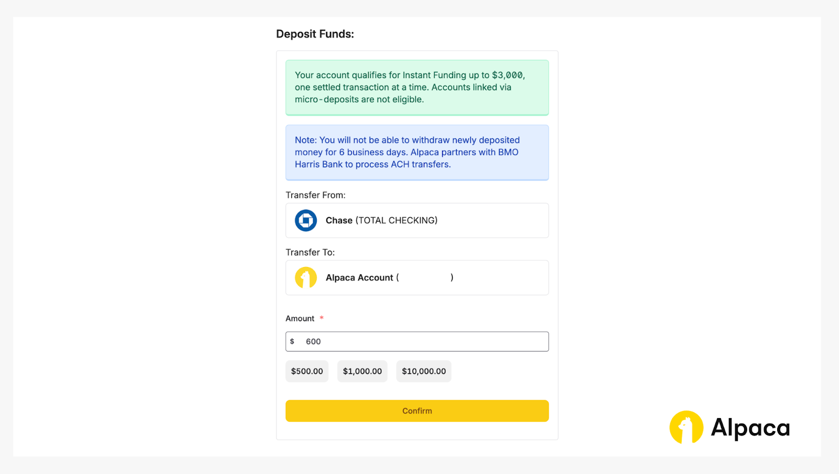Click the Chase bank logo icon
Screen dimensions: 839x474
pos(306,221)
